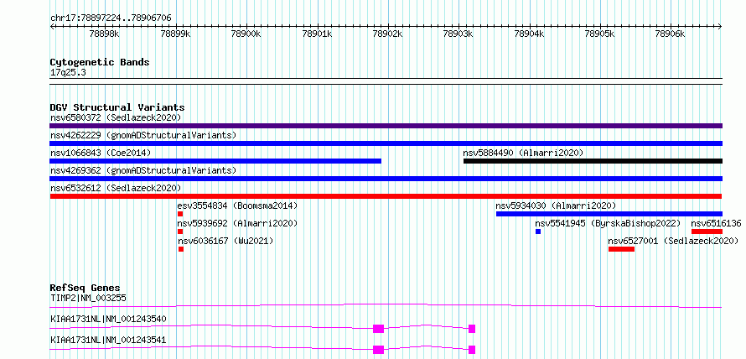Click the small red esv3554834 variant marker
Viewport: 746px width, 359px height.
click(x=180, y=214)
